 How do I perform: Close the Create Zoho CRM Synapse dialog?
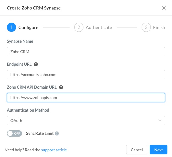tap(164, 8)
